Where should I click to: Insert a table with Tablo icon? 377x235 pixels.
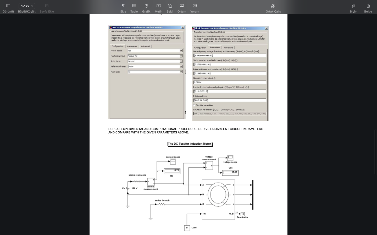(134, 6)
